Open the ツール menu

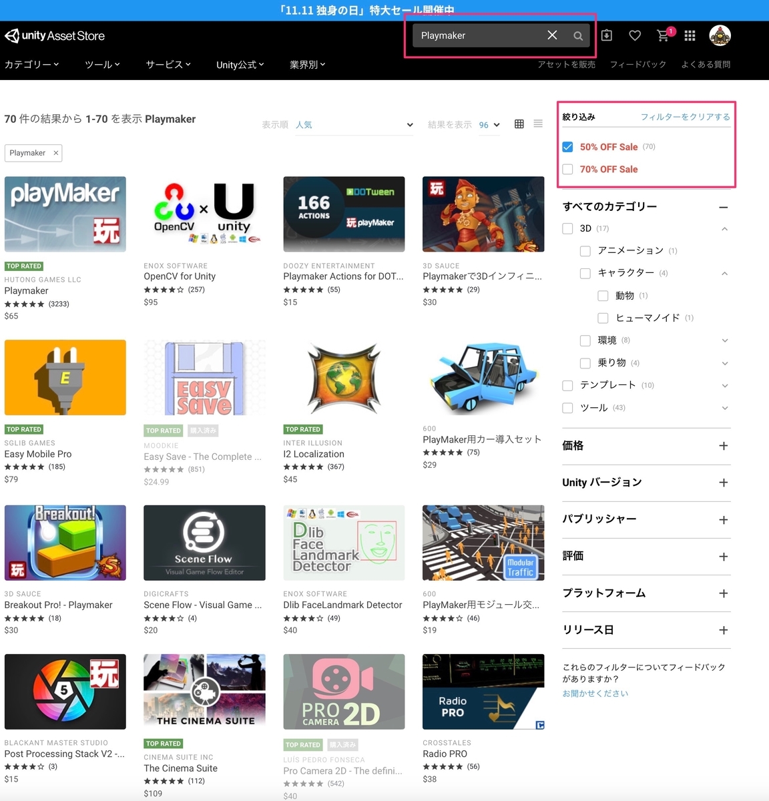102,65
